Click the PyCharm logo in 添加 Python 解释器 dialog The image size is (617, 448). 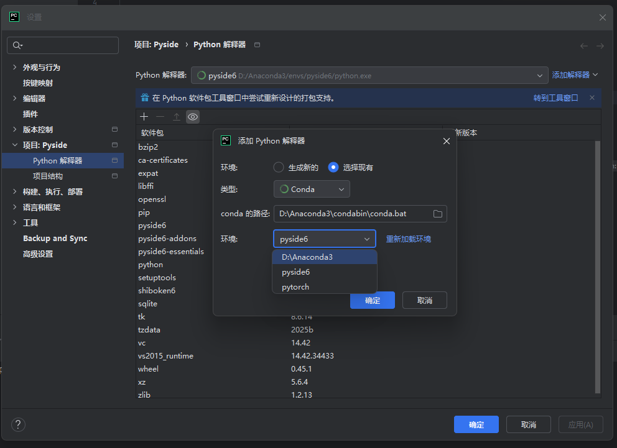coord(226,140)
